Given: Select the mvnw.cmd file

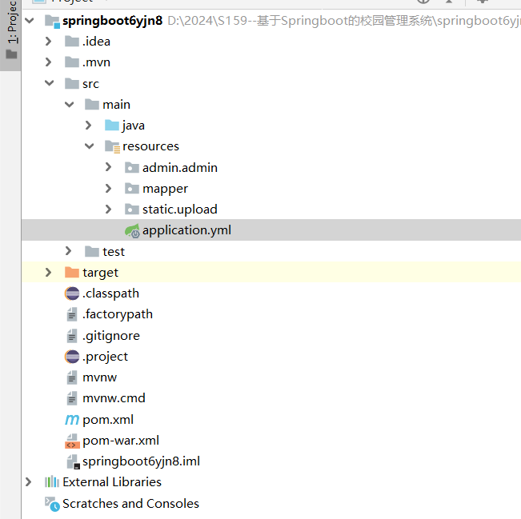Looking at the screenshot, I should [114, 398].
